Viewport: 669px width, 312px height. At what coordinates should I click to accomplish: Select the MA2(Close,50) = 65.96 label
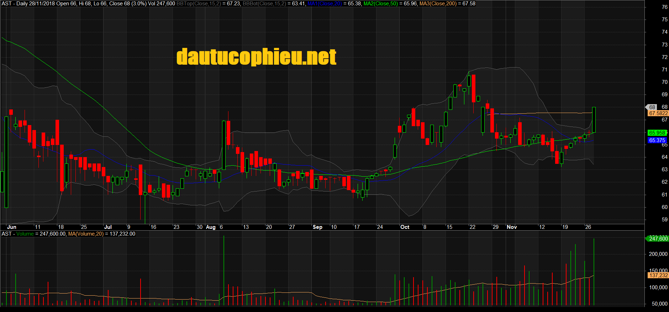pos(391,4)
